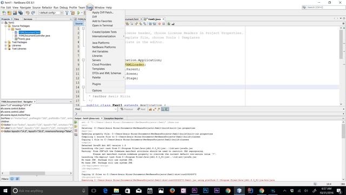Select Fxml1.java in project tree

(24, 39)
